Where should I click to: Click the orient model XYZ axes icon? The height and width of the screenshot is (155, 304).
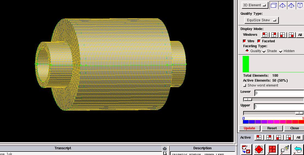pos(273,150)
